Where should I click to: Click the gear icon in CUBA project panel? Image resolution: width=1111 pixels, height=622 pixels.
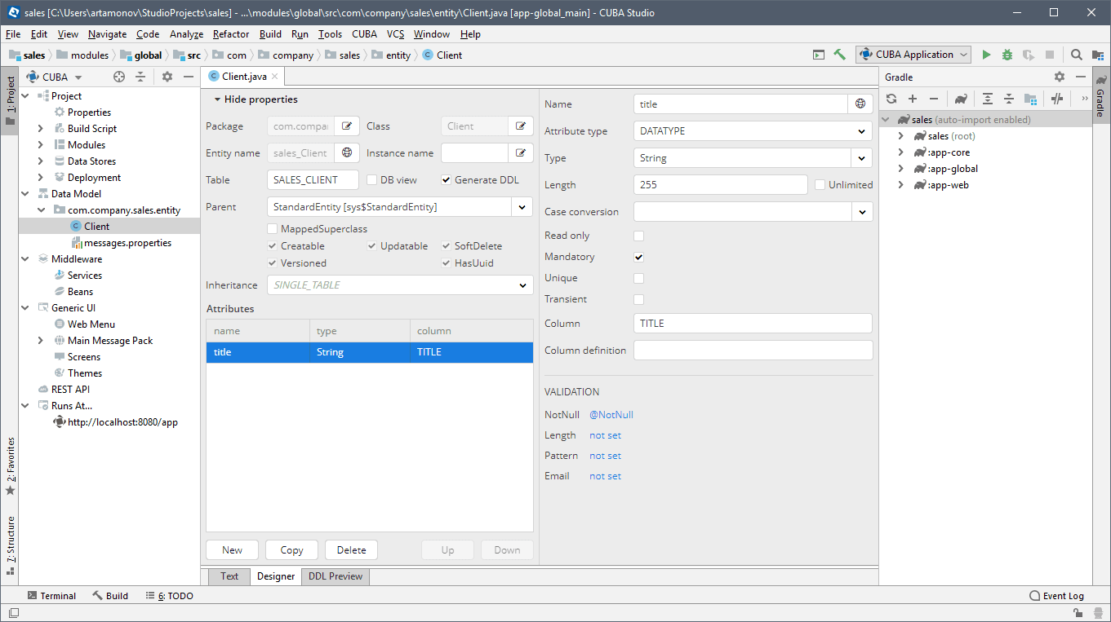[x=167, y=77]
